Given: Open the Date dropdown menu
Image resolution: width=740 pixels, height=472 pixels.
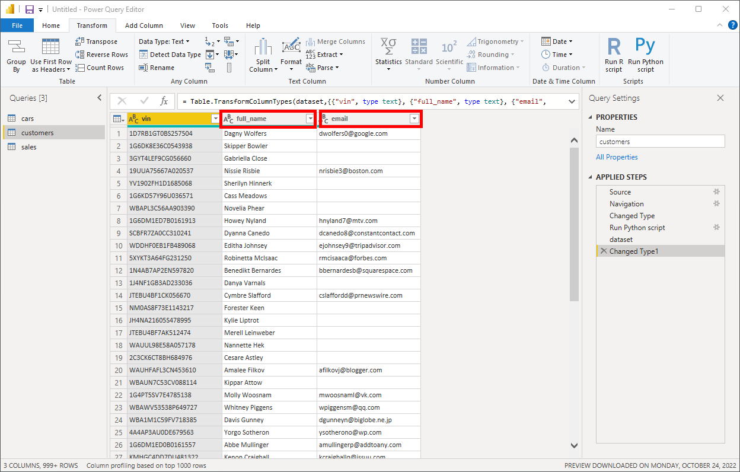Looking at the screenshot, I should pos(557,42).
